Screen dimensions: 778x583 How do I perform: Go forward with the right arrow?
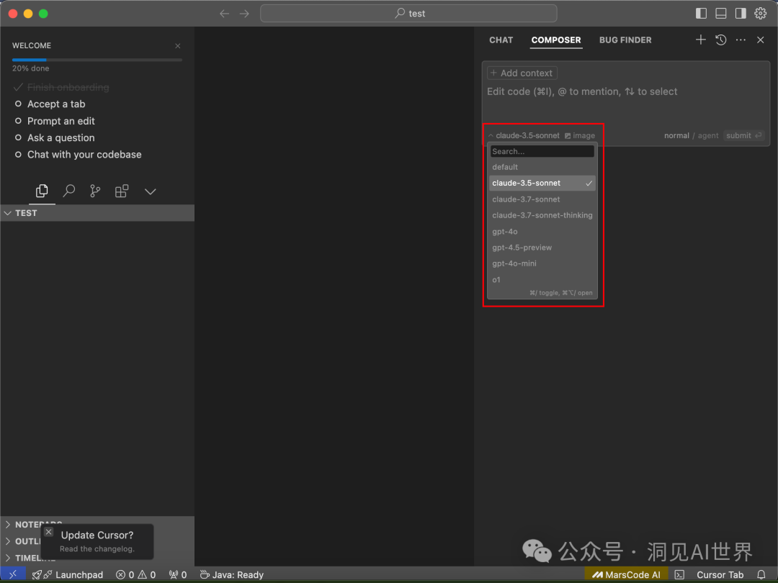245,14
